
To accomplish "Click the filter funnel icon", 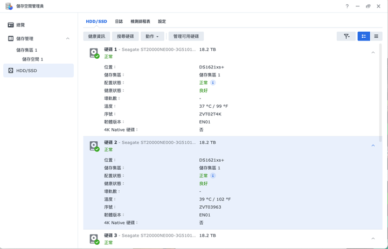I will tap(346, 37).
